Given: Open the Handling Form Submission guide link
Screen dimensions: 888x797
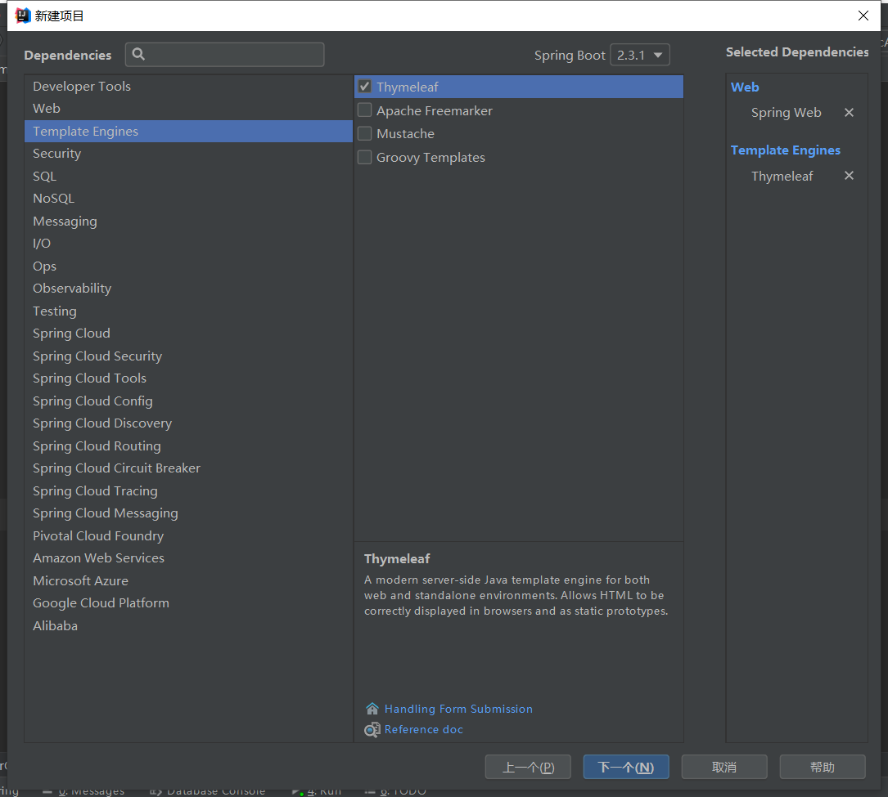Looking at the screenshot, I should click(458, 709).
